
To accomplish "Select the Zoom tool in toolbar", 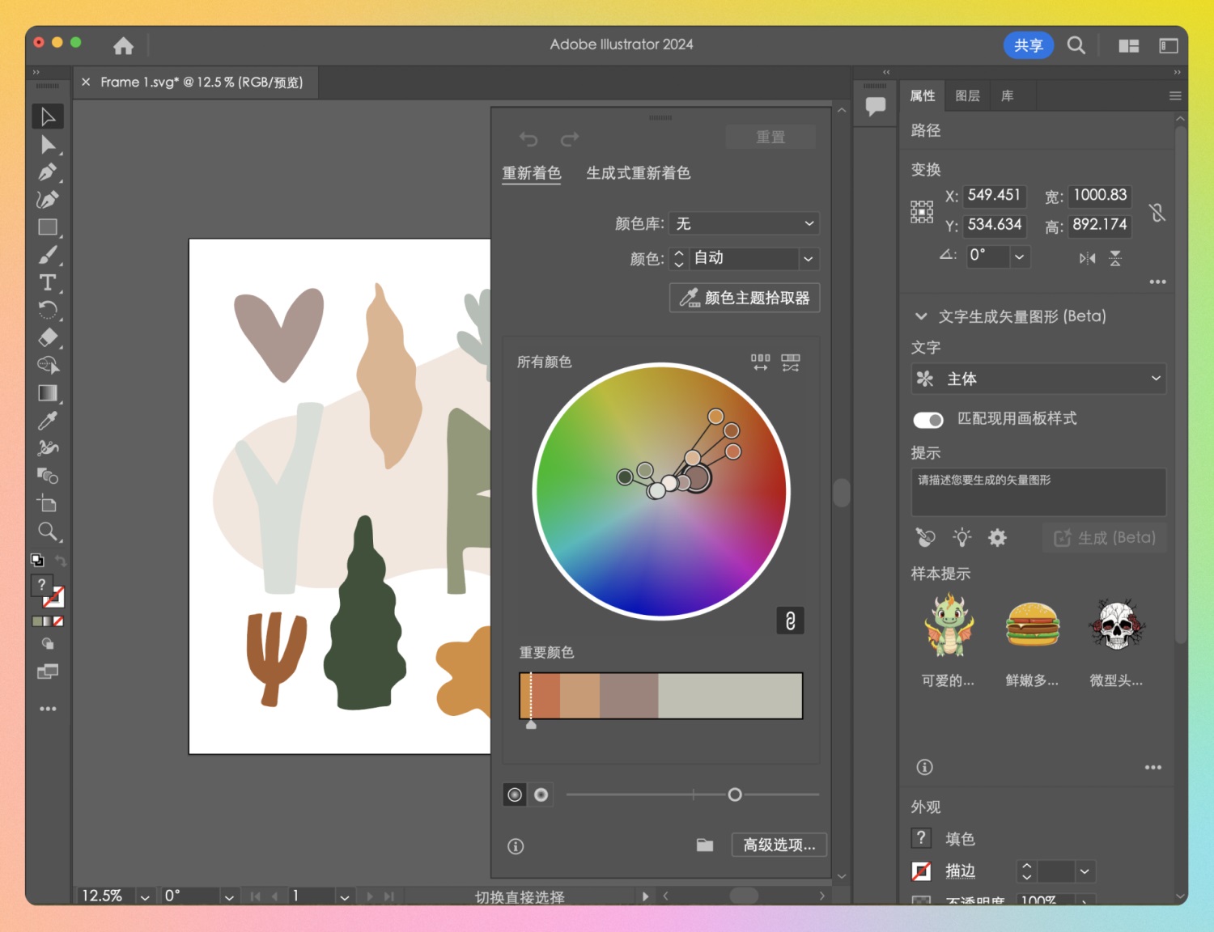I will point(48,532).
